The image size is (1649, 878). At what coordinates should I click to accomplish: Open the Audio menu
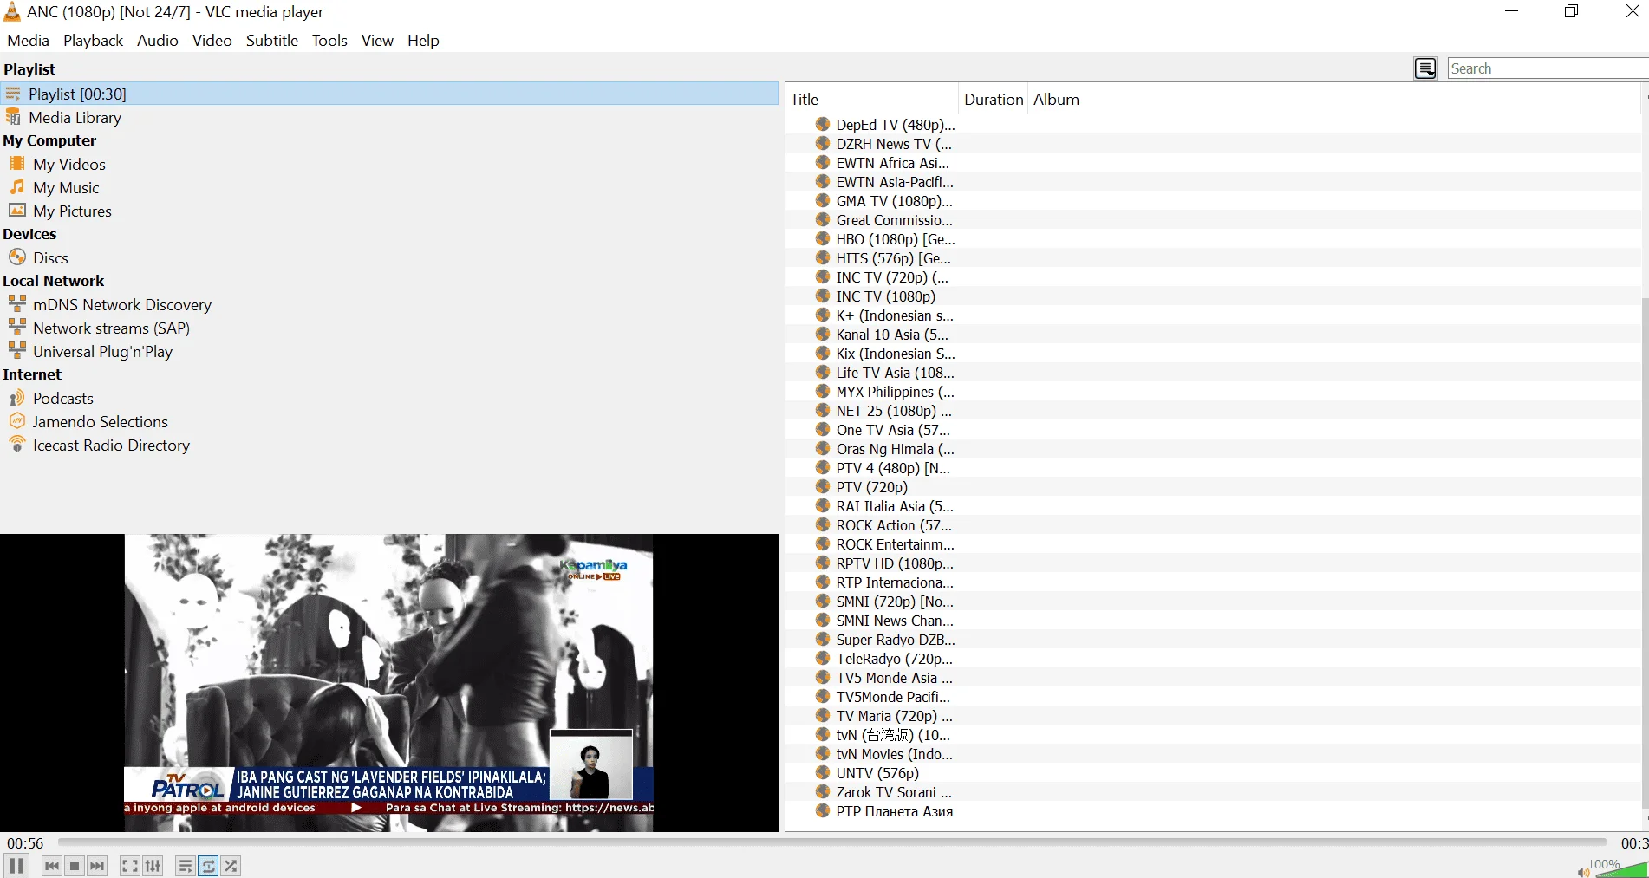[x=158, y=41]
